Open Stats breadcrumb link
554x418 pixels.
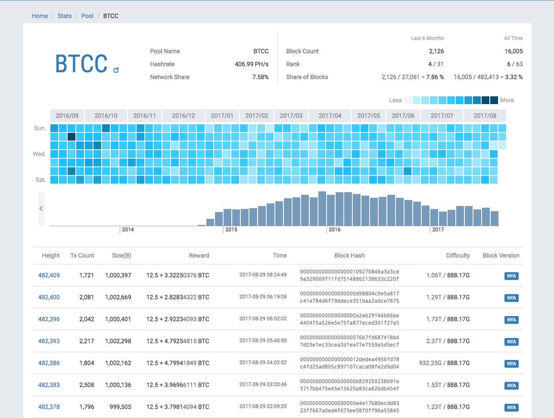(x=65, y=16)
